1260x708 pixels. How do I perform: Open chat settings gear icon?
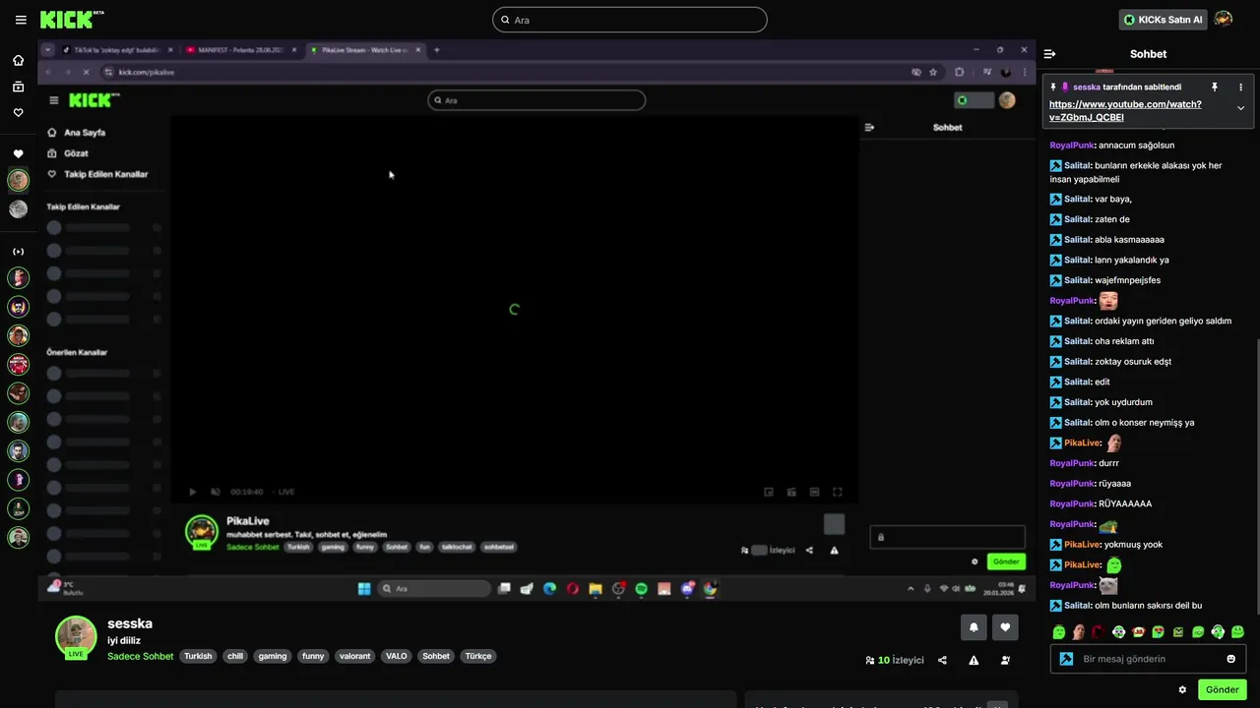[1182, 689]
